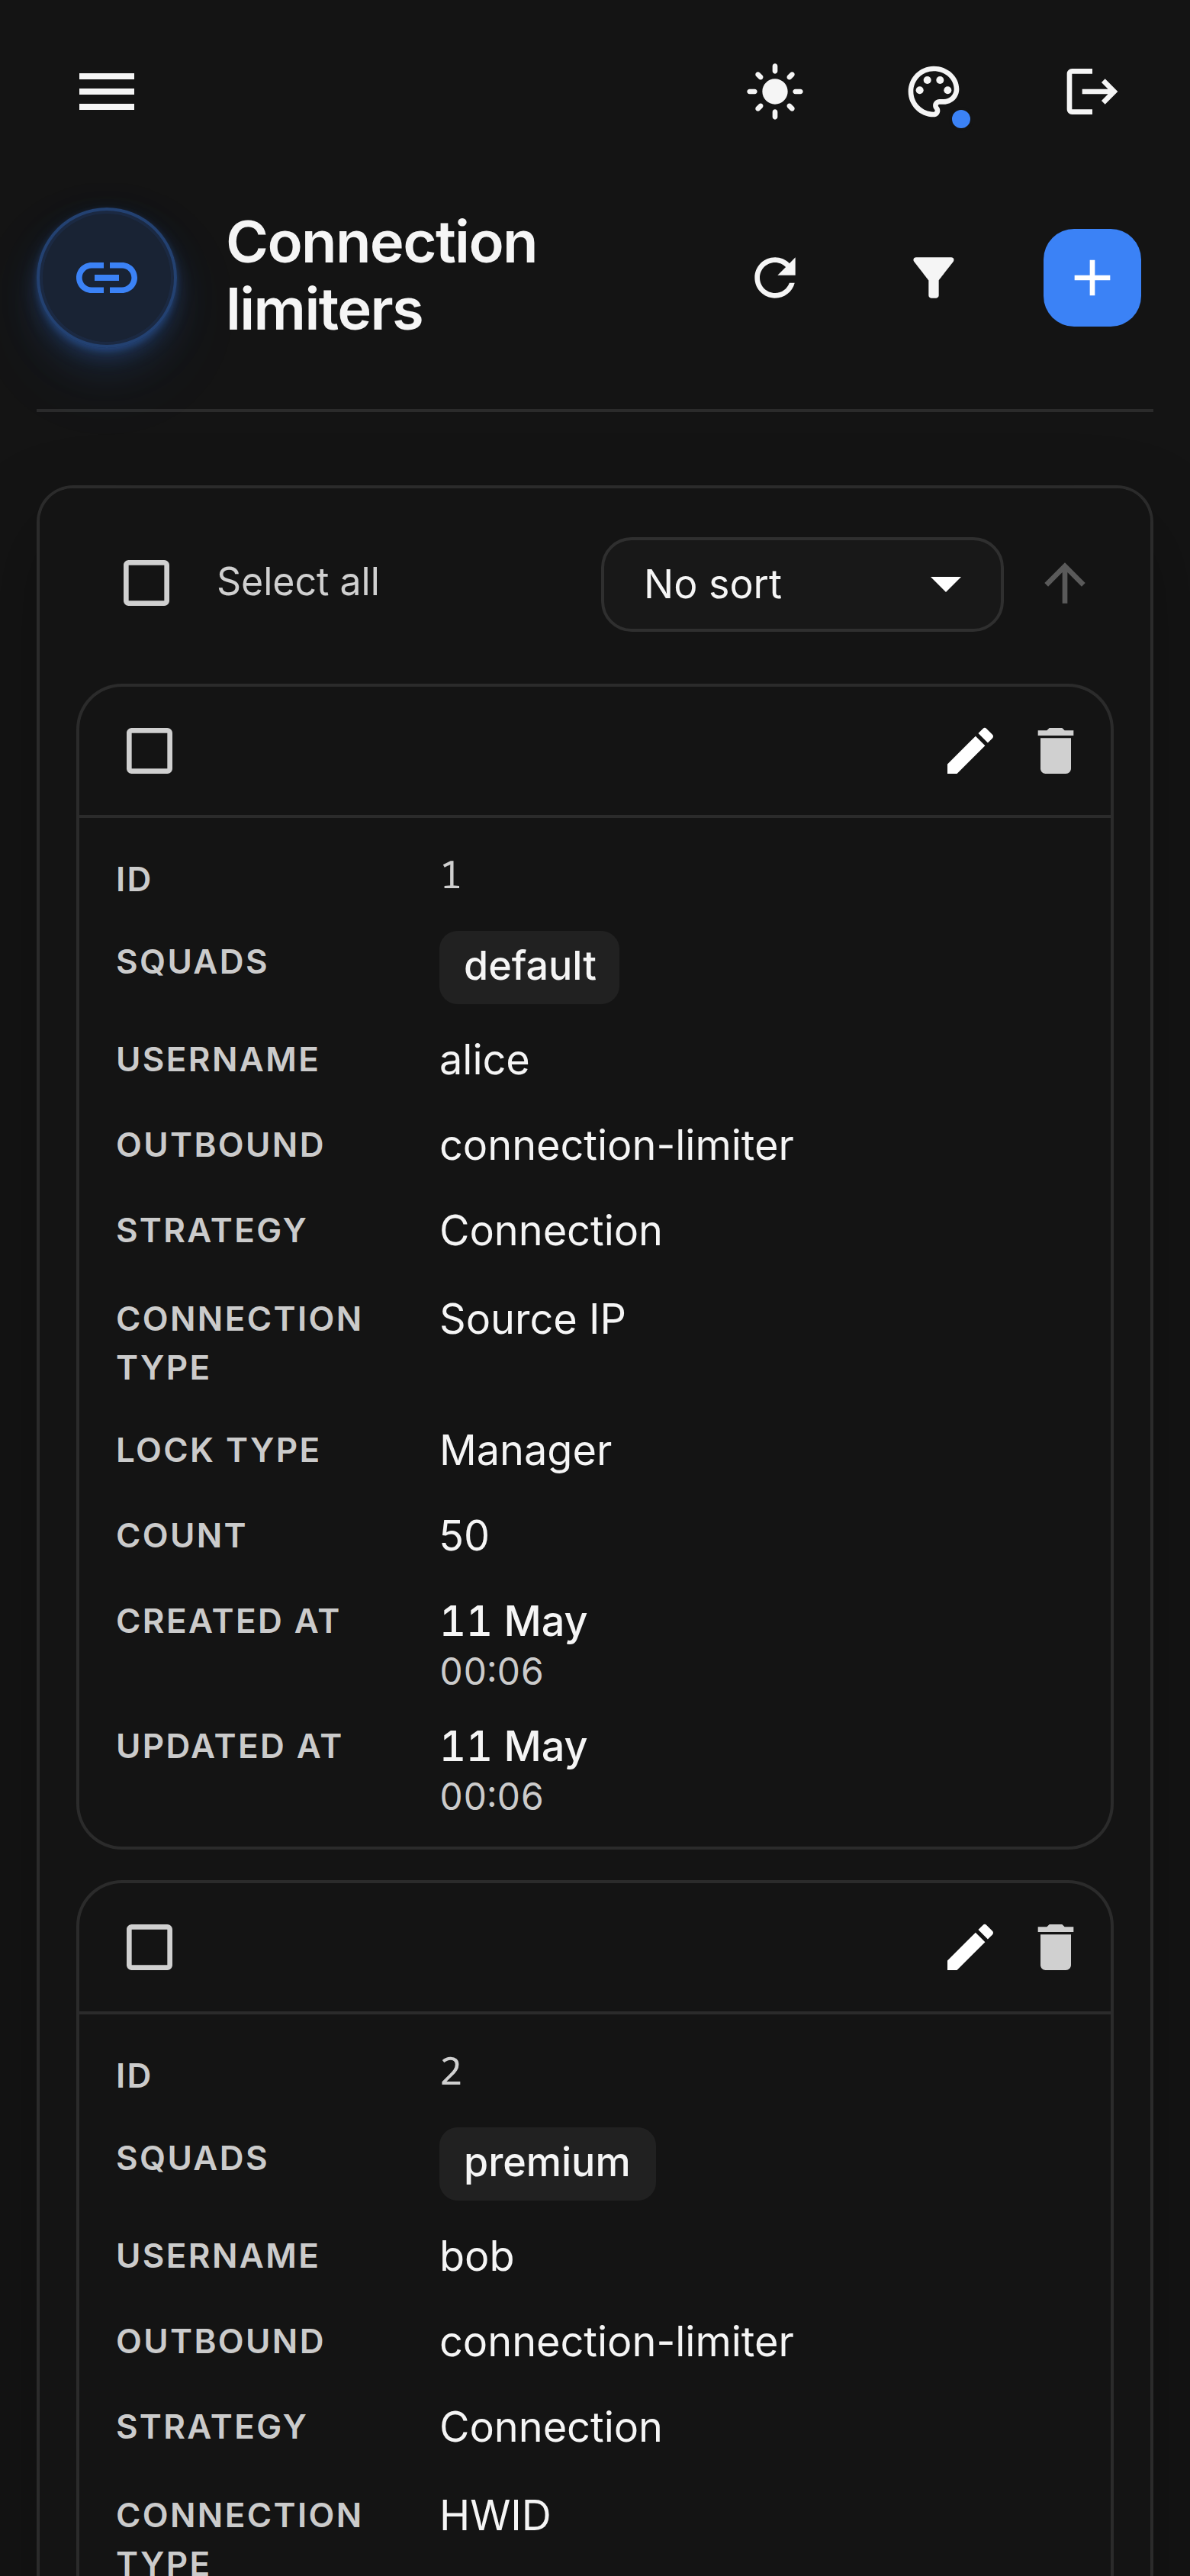Add a new connection limiter
Image resolution: width=1190 pixels, height=2576 pixels.
(1092, 278)
